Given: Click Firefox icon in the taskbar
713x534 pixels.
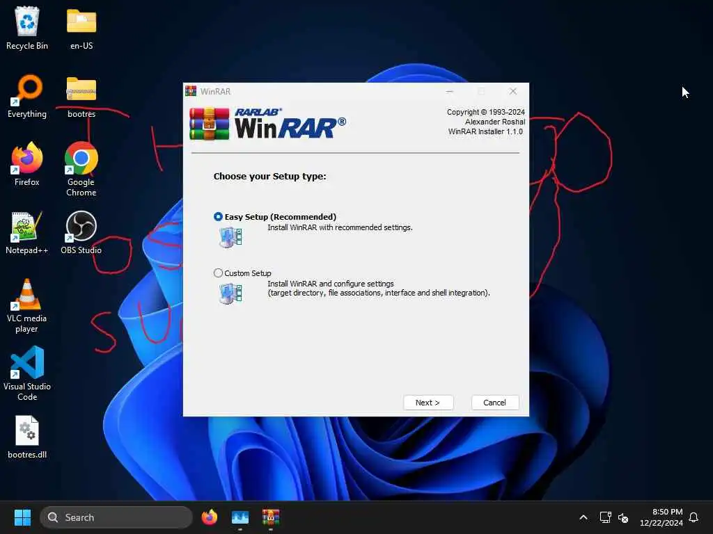Looking at the screenshot, I should click(210, 517).
